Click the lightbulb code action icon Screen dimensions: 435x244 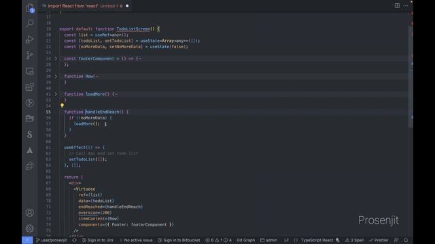click(x=62, y=106)
